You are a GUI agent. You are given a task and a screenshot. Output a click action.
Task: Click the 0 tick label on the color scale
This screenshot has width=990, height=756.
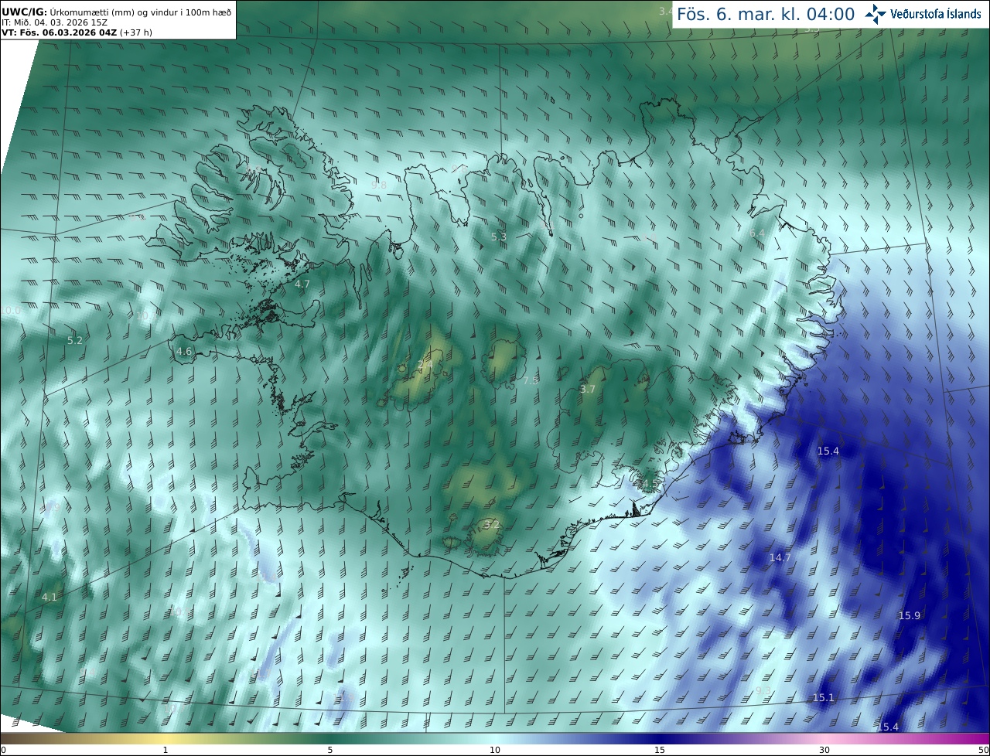tap(3, 750)
